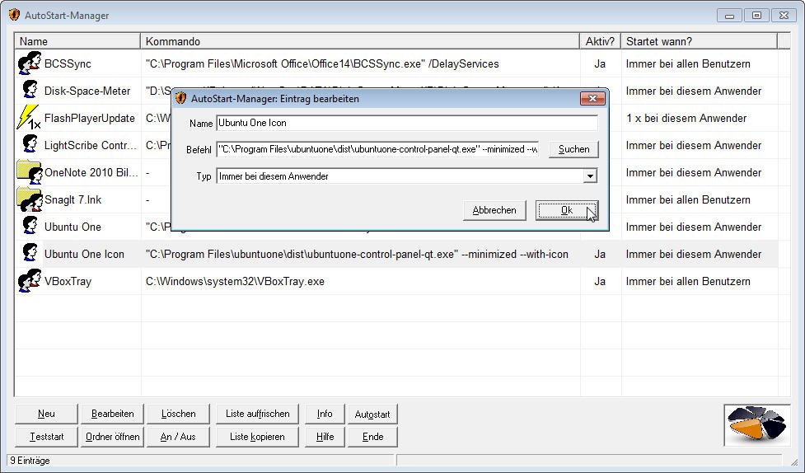Browse for a command with Suchen
Image resolution: width=805 pixels, height=473 pixels.
pyautogui.click(x=573, y=149)
